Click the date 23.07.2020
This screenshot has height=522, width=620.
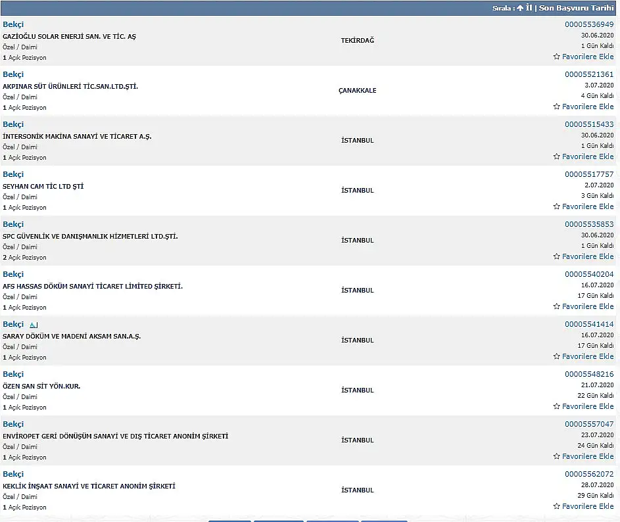coord(598,435)
